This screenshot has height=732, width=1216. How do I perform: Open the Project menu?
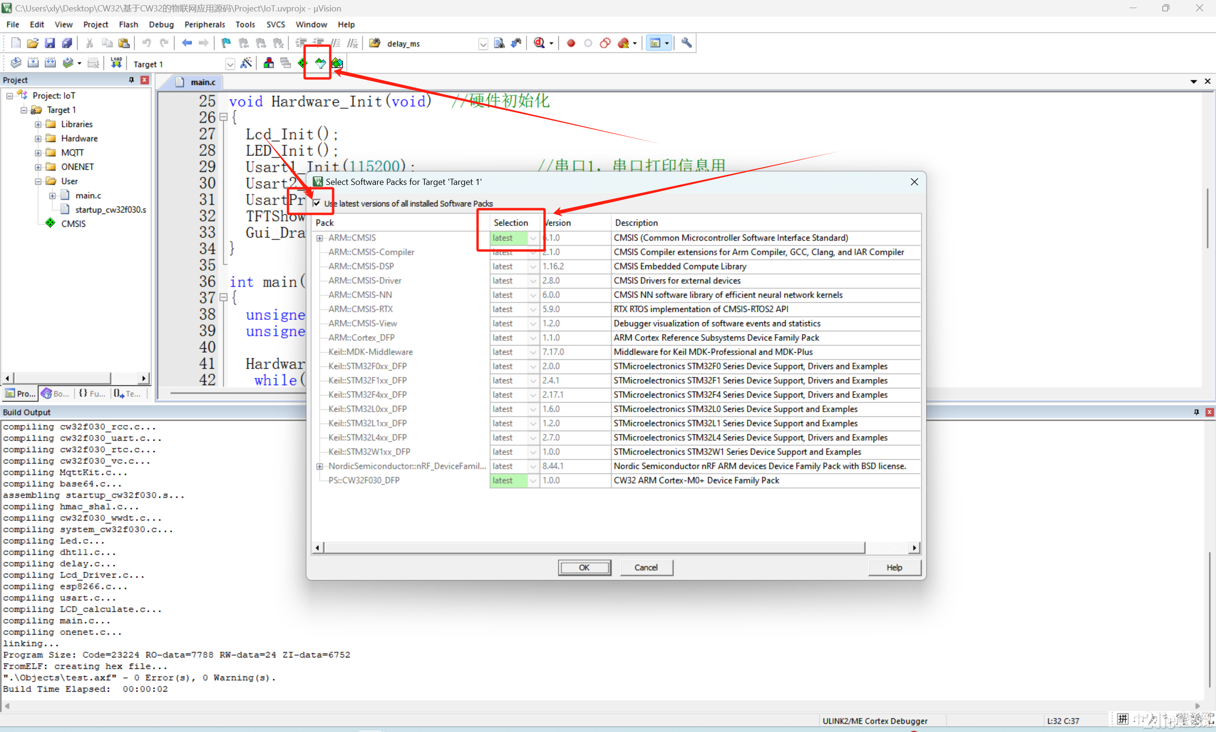[x=96, y=24]
